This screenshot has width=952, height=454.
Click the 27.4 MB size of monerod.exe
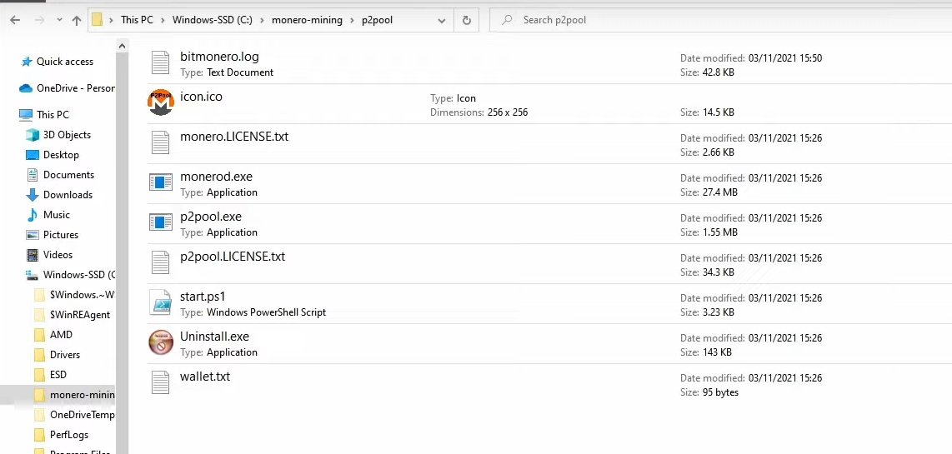(719, 193)
